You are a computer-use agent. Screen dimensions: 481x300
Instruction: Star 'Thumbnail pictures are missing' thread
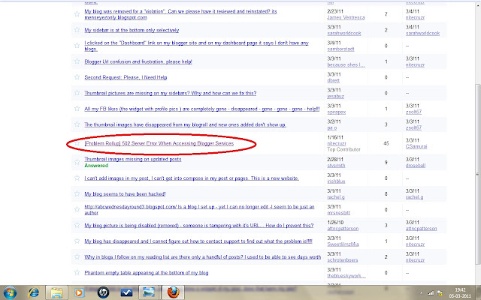77,92
